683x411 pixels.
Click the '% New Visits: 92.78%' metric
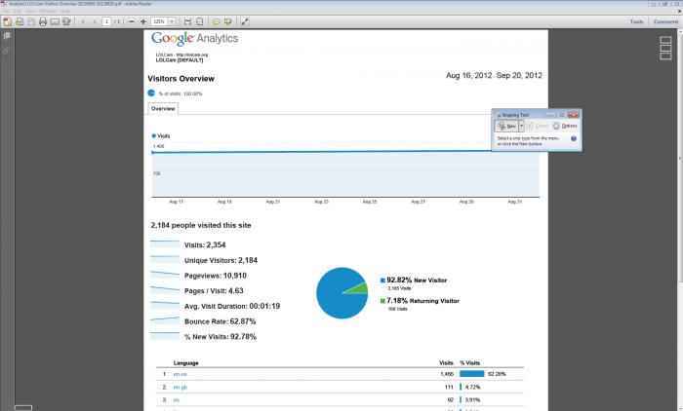coord(221,337)
